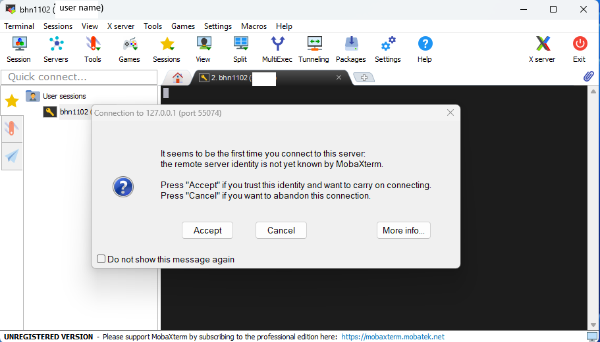Screen dimensions: 600x342
Task: Select the star Sessions sidebar tab
Action: pyautogui.click(x=12, y=101)
